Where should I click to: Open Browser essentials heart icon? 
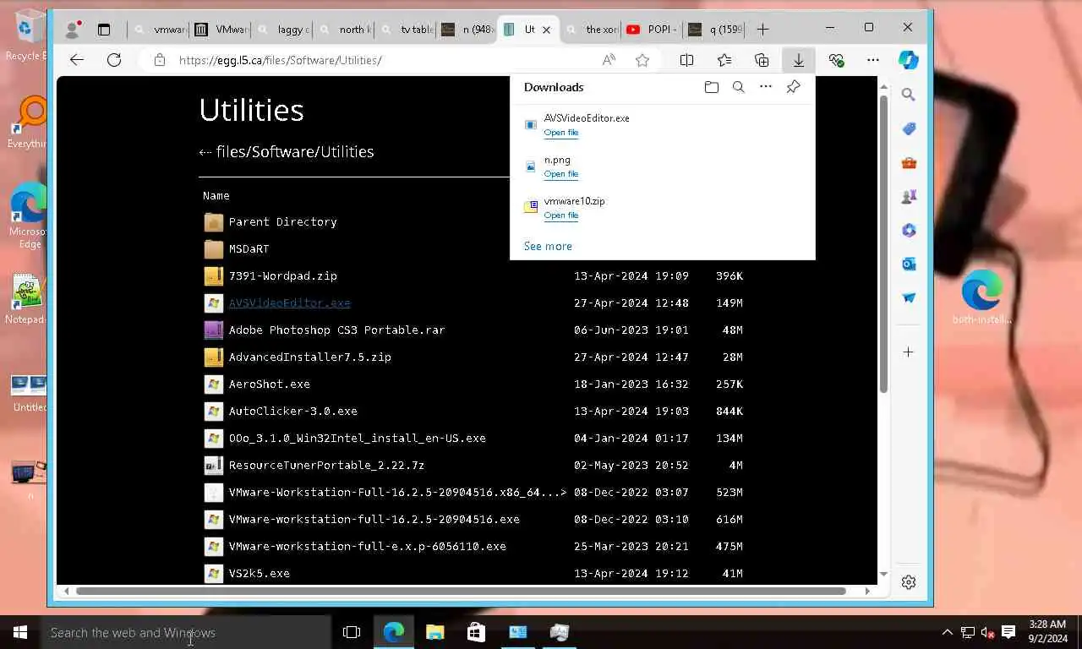coord(836,60)
